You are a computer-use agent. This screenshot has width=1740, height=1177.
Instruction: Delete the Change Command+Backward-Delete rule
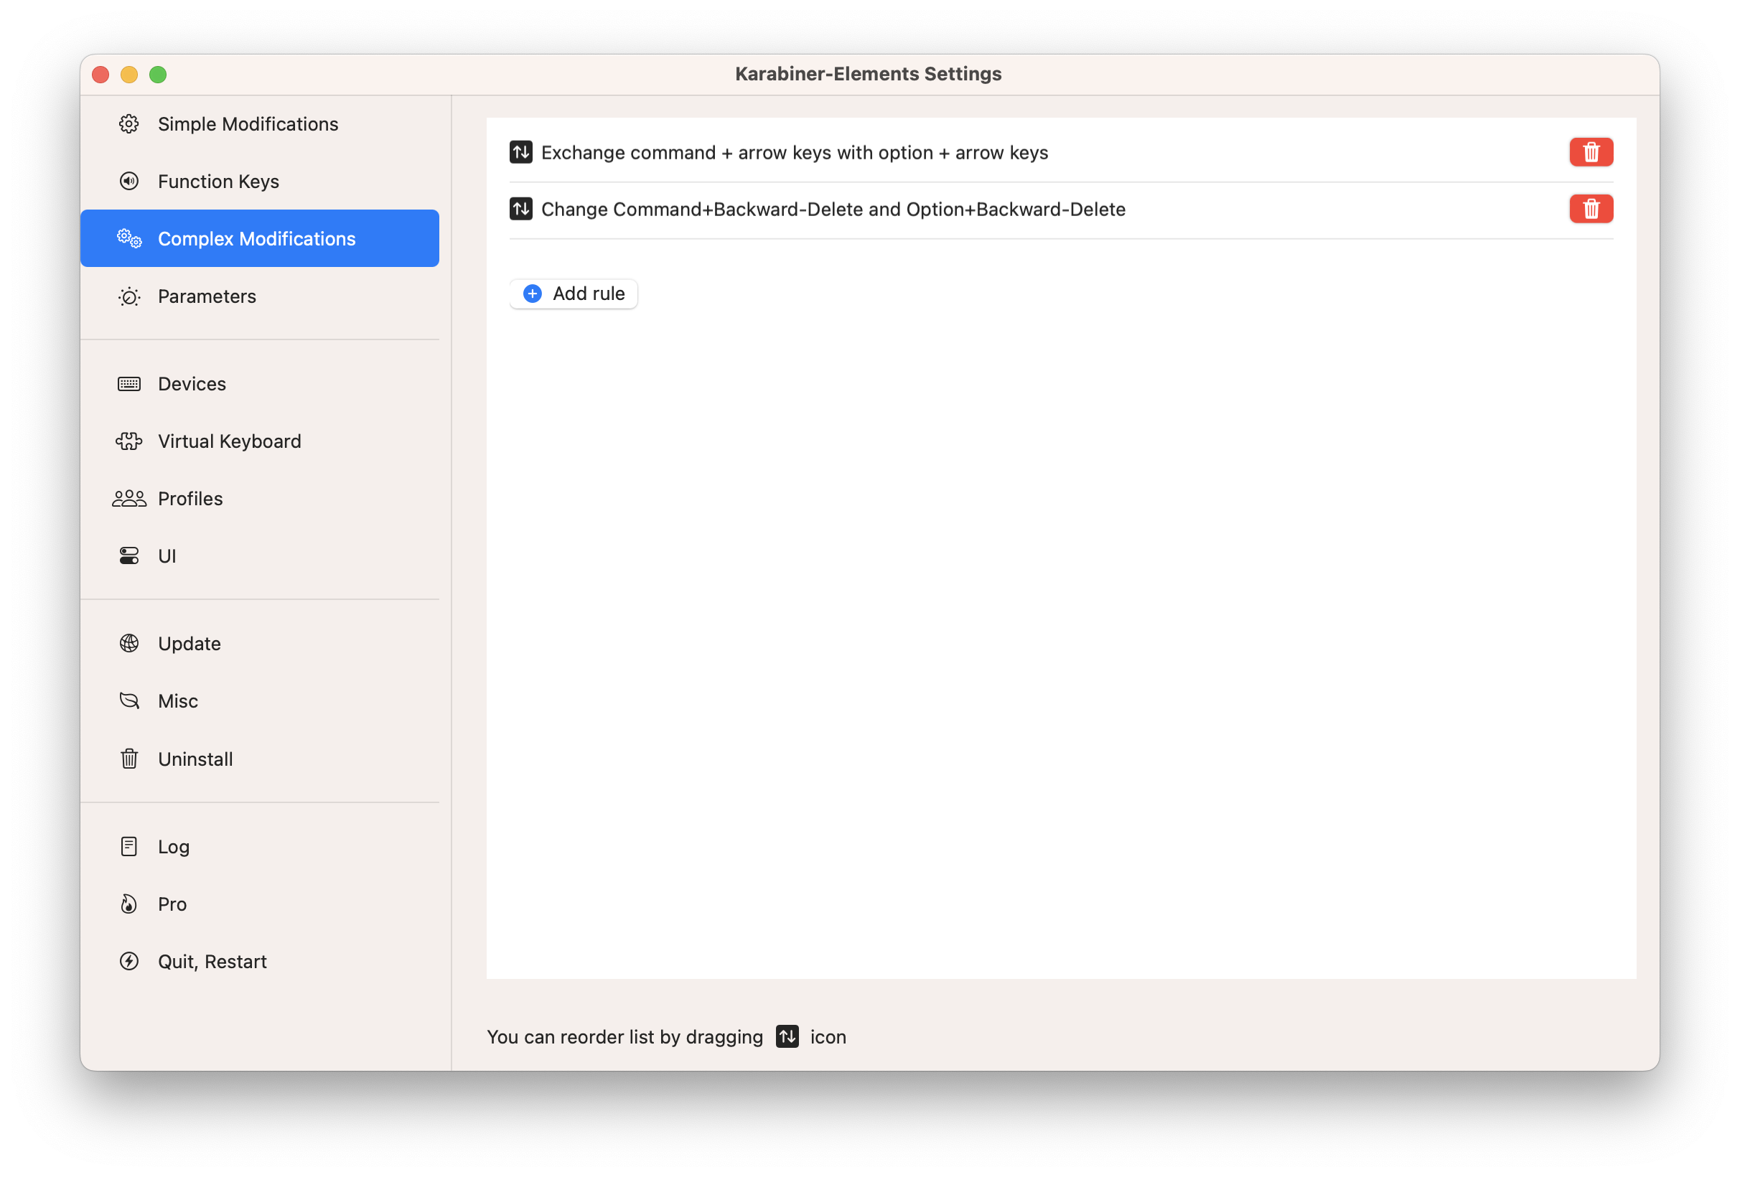(x=1590, y=209)
